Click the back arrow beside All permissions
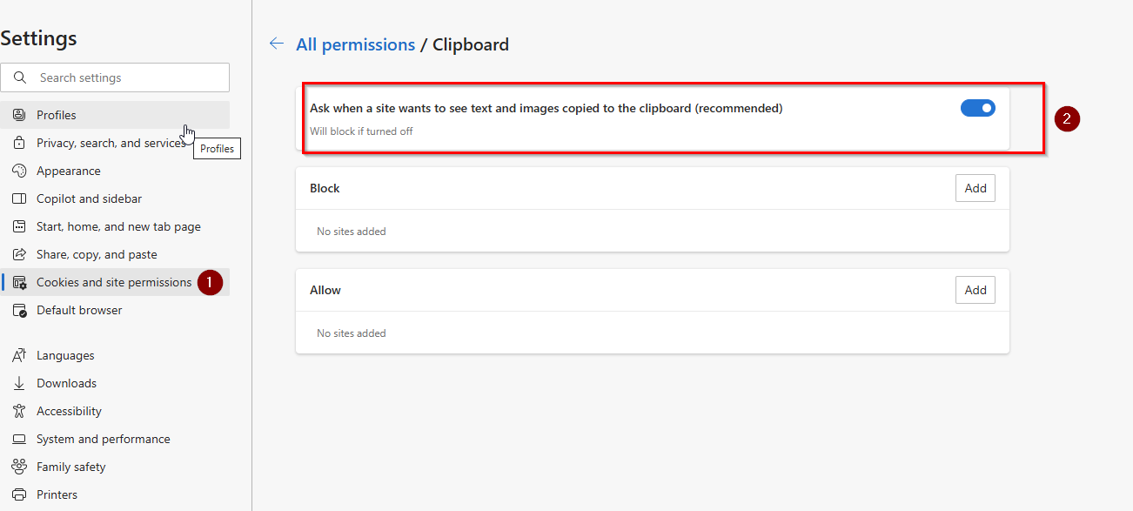1133x511 pixels. click(277, 44)
